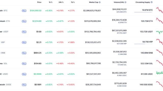Sort the table by Price column

(39, 2)
